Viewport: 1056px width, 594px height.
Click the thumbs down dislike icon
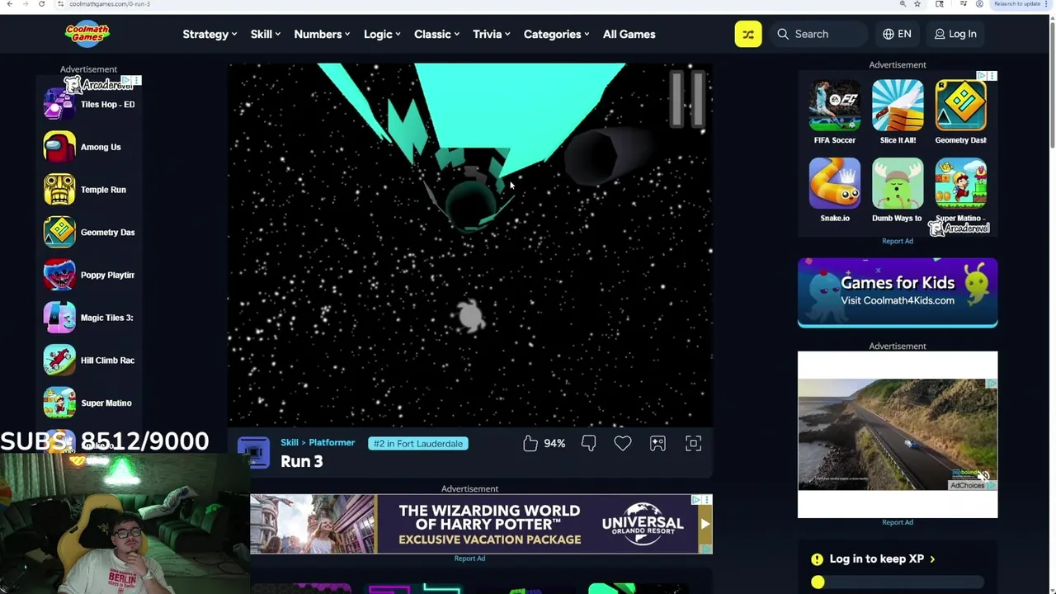point(588,444)
